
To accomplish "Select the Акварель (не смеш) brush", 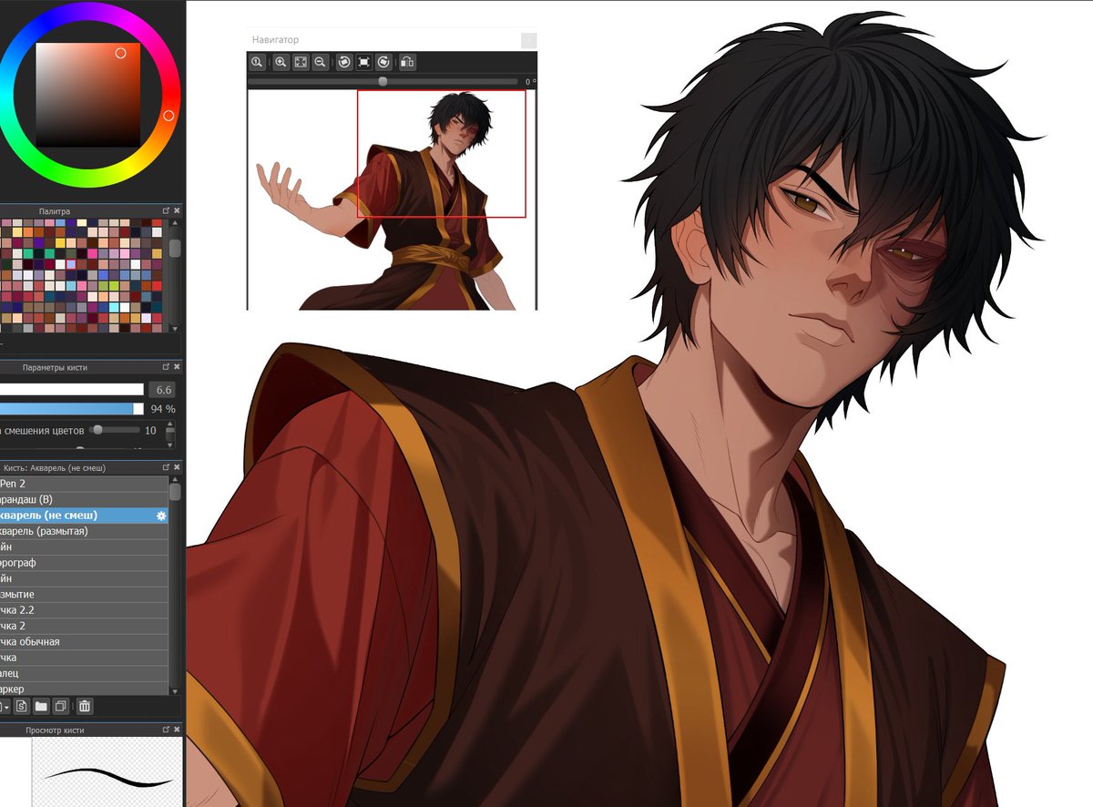I will coord(84,516).
